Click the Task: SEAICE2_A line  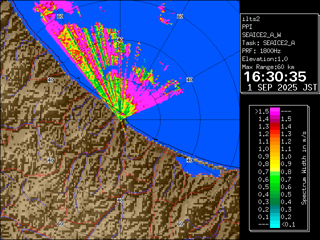tap(268, 43)
